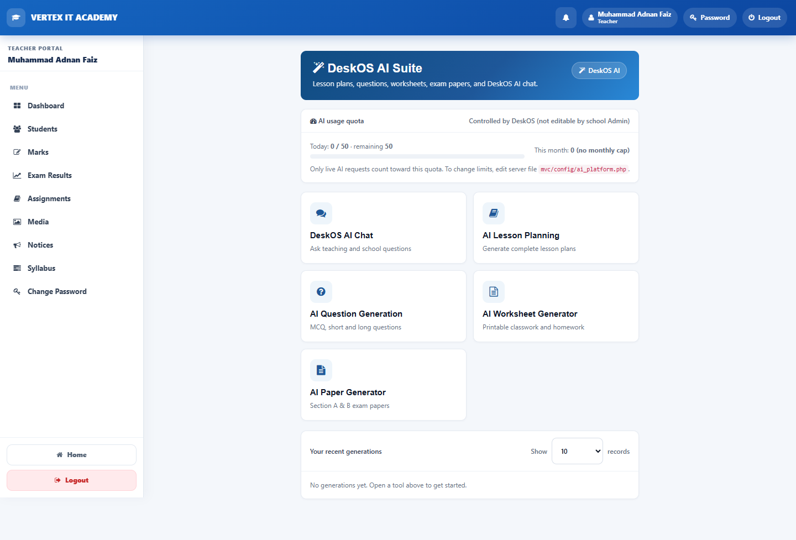The image size is (796, 540).
Task: Click the 'This month: 0 (no monthly cap)' text
Action: [x=582, y=150]
